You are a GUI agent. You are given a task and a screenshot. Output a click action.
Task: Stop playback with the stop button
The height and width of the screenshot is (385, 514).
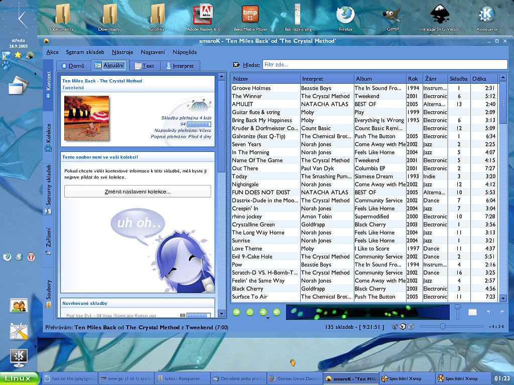[x=263, y=312]
